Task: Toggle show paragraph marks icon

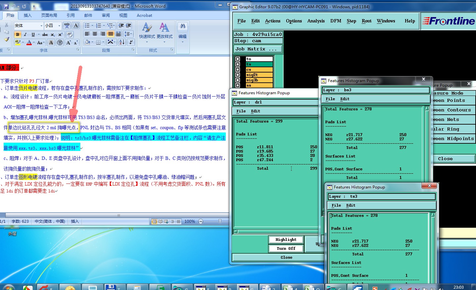Action: [131, 42]
